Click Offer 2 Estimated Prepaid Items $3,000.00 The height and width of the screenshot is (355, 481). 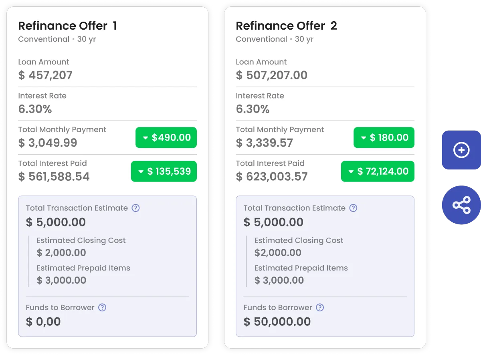(279, 280)
